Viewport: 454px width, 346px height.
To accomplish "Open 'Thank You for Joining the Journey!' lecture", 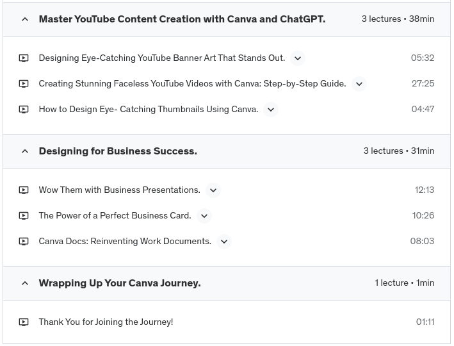I will coord(106,322).
